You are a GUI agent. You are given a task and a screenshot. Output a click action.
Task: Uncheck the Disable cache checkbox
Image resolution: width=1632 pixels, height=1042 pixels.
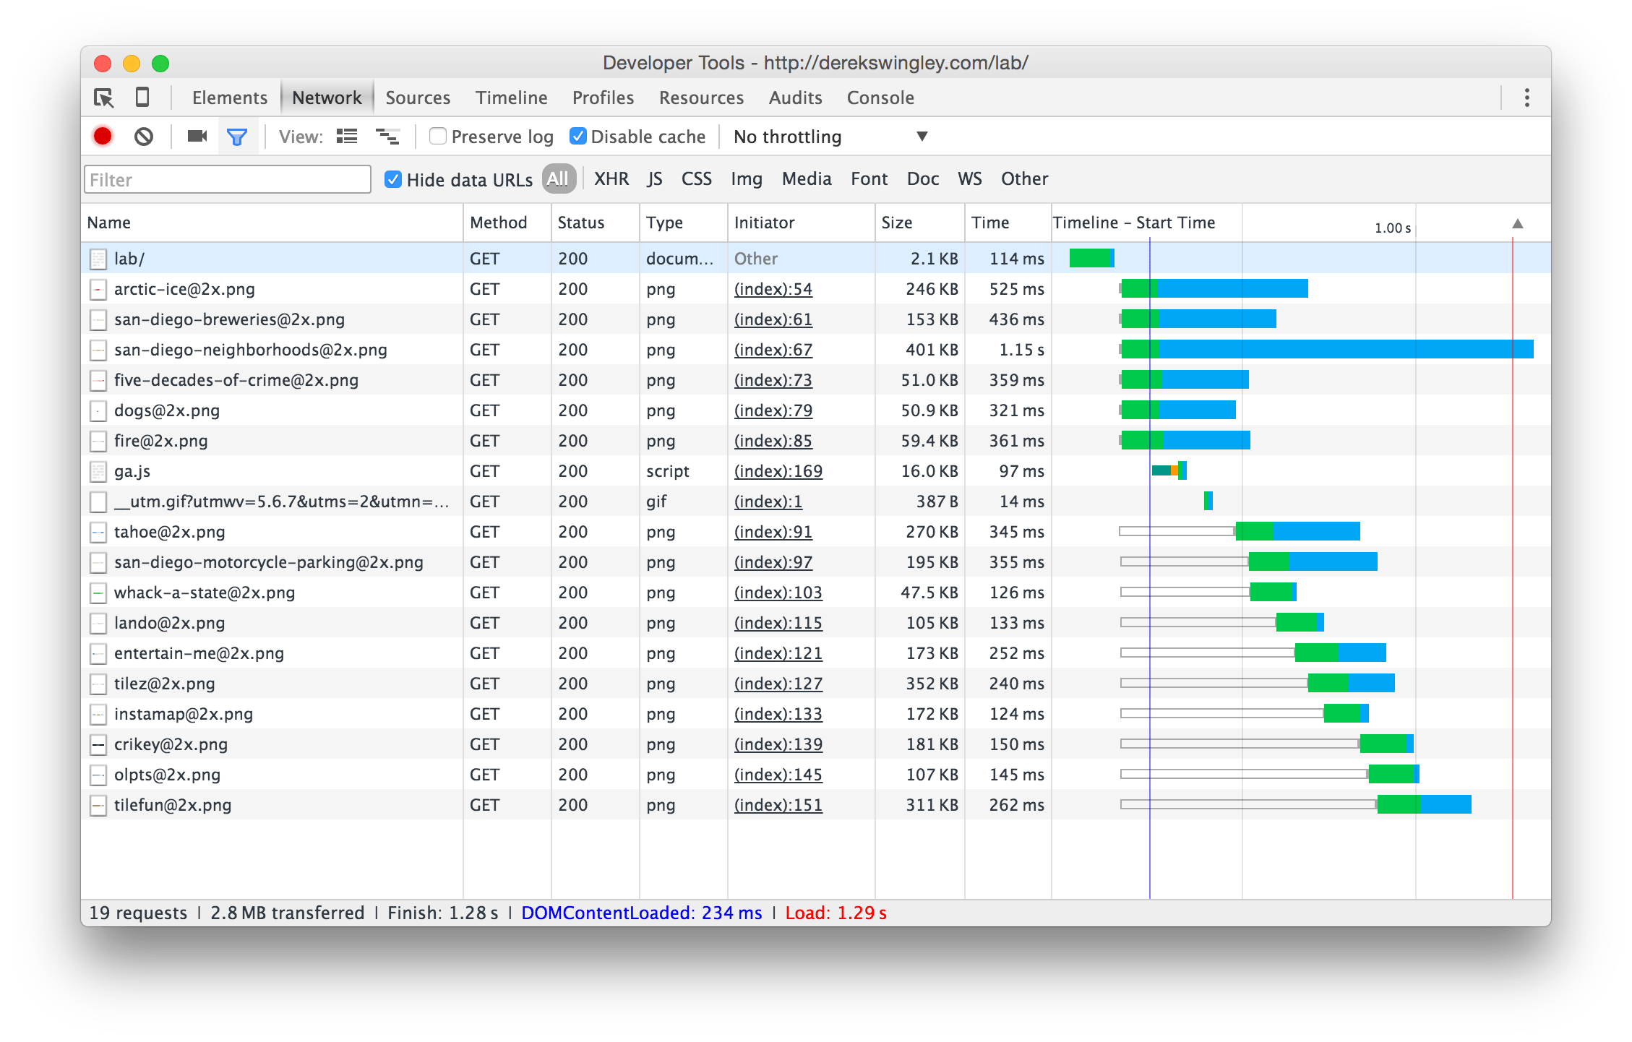click(x=577, y=137)
